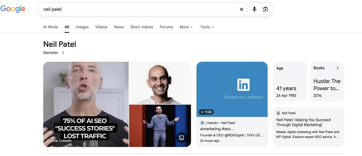362x156 pixels.
Task: Expand the More dropdown
Action: pos(186,27)
